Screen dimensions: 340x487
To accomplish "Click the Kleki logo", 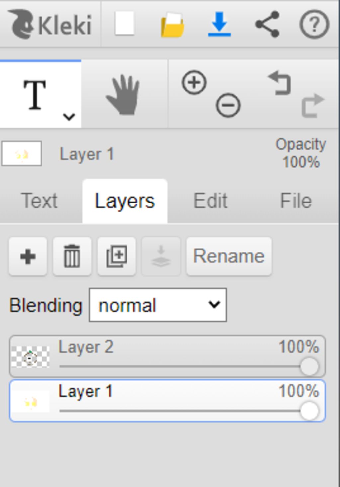I will tap(50, 24).
